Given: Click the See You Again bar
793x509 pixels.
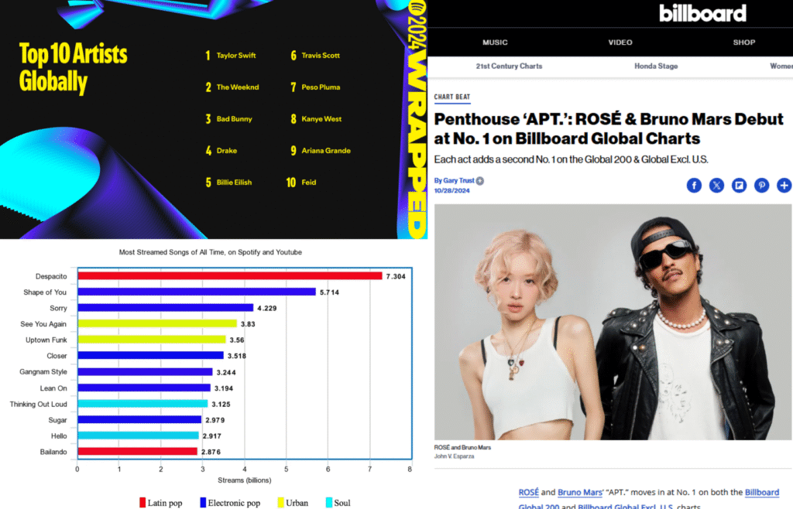Looking at the screenshot, I should tap(157, 323).
